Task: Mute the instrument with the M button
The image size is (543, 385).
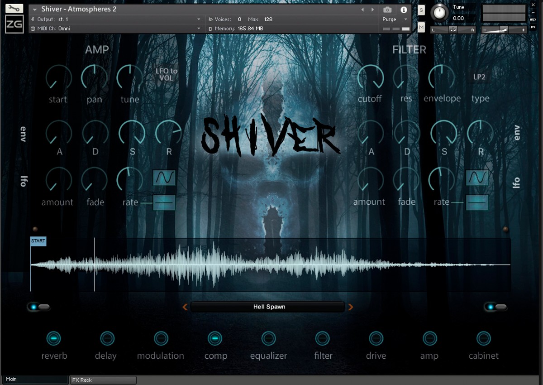Action: click(x=421, y=28)
